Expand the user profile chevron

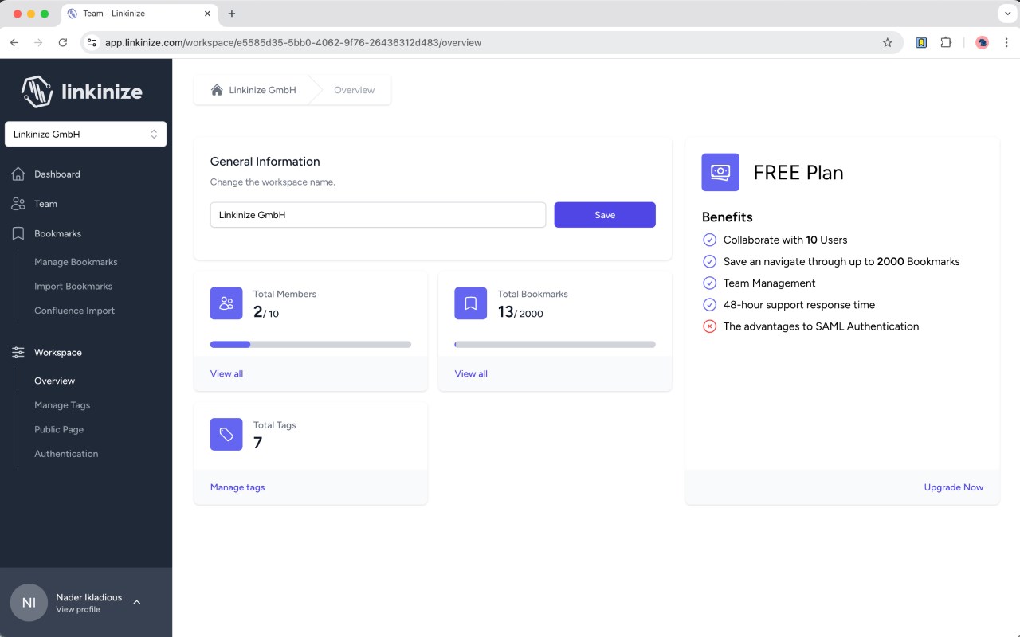tap(137, 602)
